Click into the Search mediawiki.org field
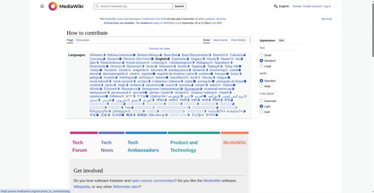 pos(136,6)
